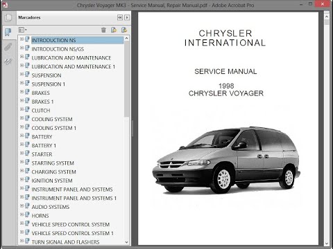Select the Bookmarks panel icon
This screenshot has height=249, width=333.
coord(8,33)
